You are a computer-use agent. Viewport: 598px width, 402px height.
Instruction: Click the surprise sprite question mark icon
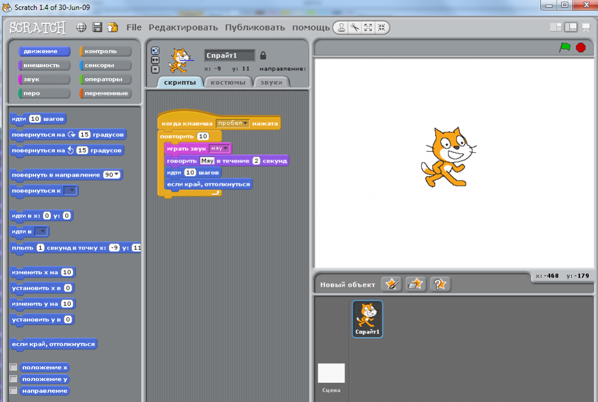pyautogui.click(x=439, y=285)
